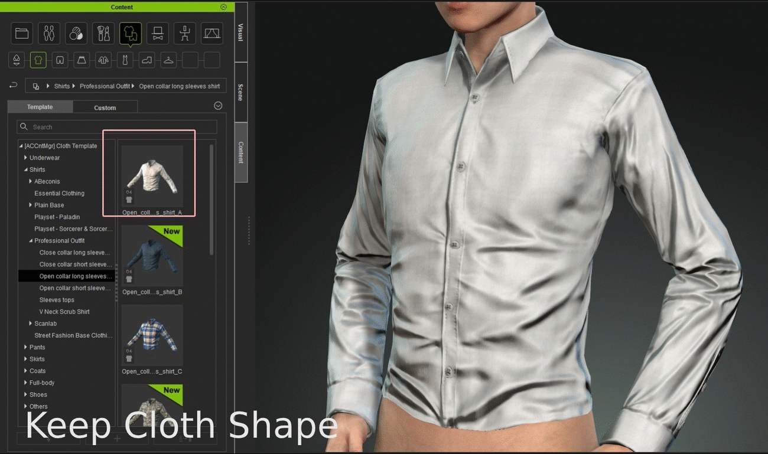The width and height of the screenshot is (768, 454).
Task: Click the Accessories top hat and bowtie icon
Action: (x=158, y=34)
